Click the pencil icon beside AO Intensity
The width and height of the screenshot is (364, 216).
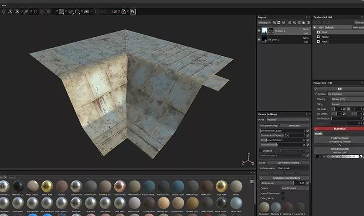[x=308, y=183]
